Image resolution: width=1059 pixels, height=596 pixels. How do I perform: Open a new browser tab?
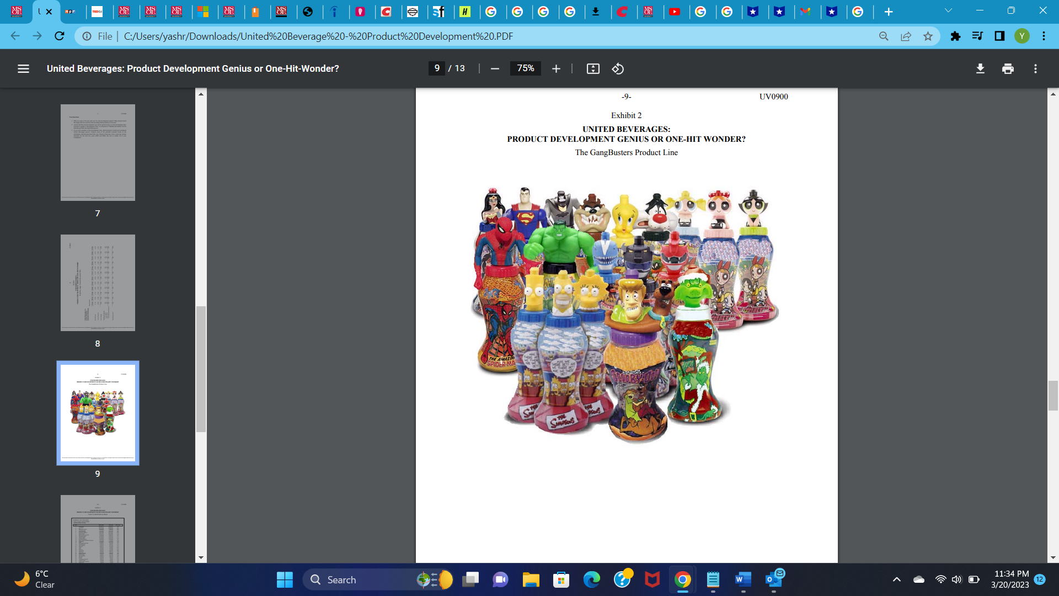click(x=889, y=11)
